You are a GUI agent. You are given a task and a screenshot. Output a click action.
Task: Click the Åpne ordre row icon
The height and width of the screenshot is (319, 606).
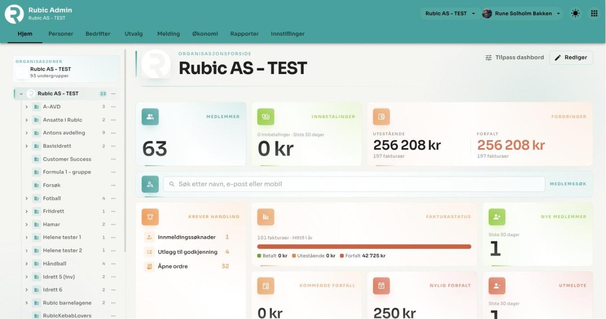pyautogui.click(x=149, y=266)
